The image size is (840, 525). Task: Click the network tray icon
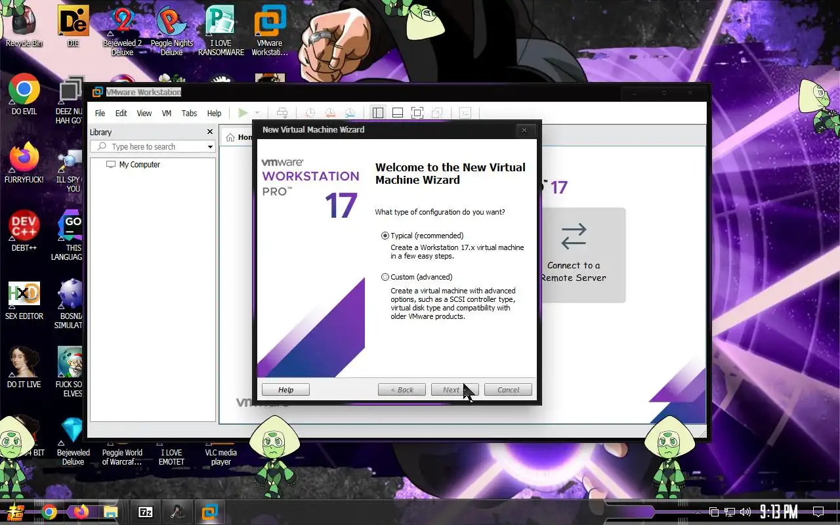[x=729, y=512]
